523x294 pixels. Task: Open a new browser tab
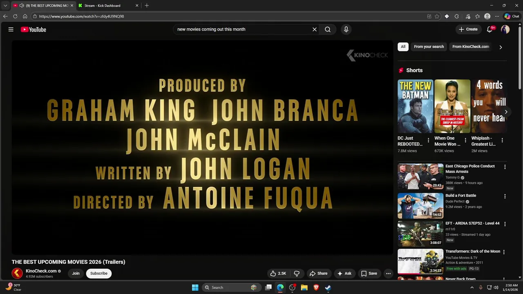pos(147,5)
